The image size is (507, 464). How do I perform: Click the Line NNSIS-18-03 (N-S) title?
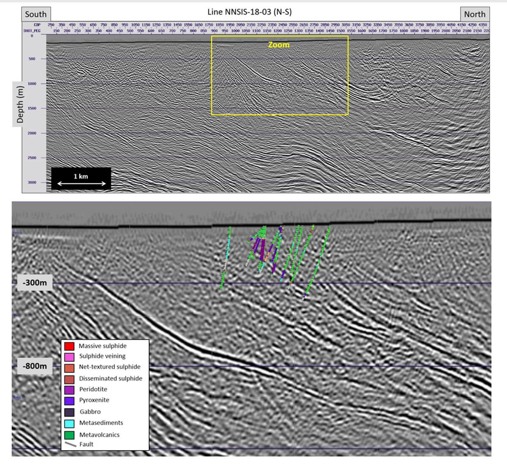coord(249,12)
